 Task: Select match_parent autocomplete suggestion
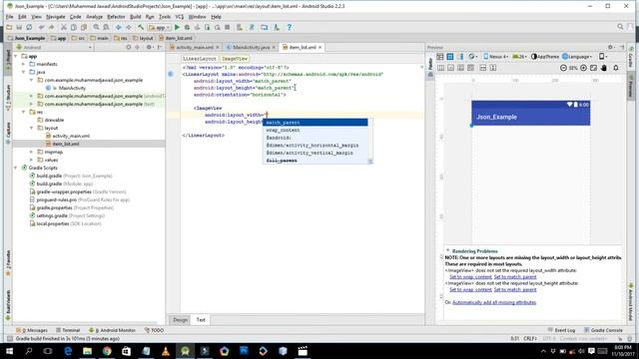pos(316,123)
